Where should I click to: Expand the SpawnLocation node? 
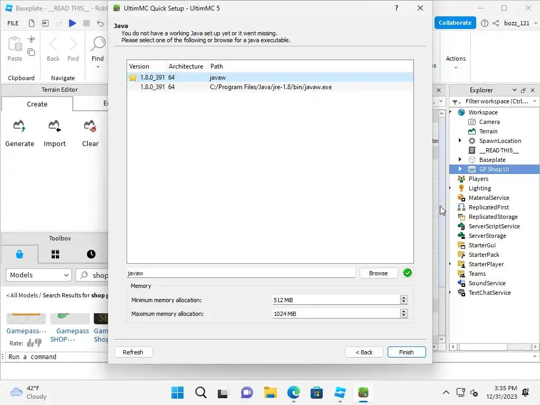(x=460, y=140)
